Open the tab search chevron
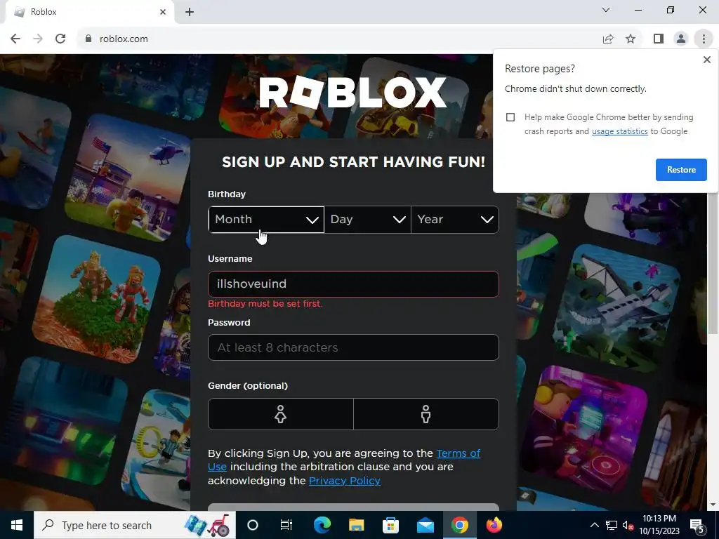Viewport: 719px width, 539px height. pyautogui.click(x=606, y=10)
